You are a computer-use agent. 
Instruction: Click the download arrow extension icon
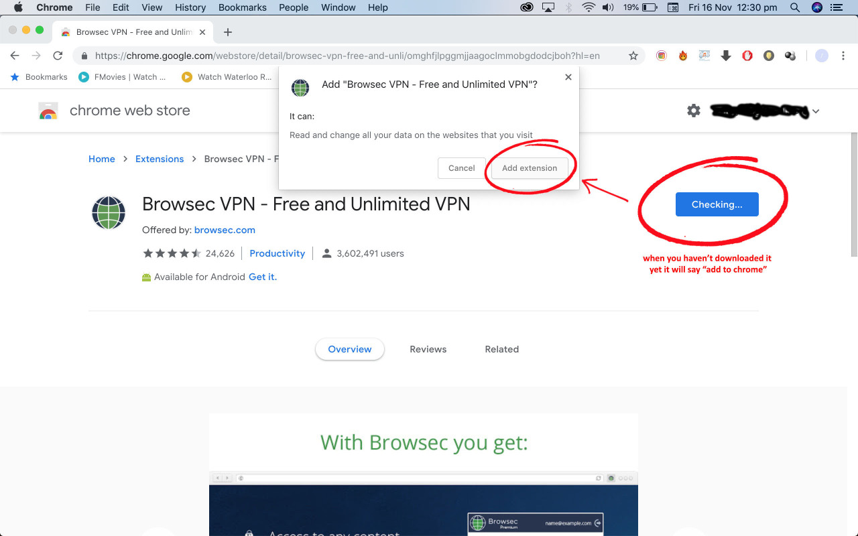coord(726,56)
